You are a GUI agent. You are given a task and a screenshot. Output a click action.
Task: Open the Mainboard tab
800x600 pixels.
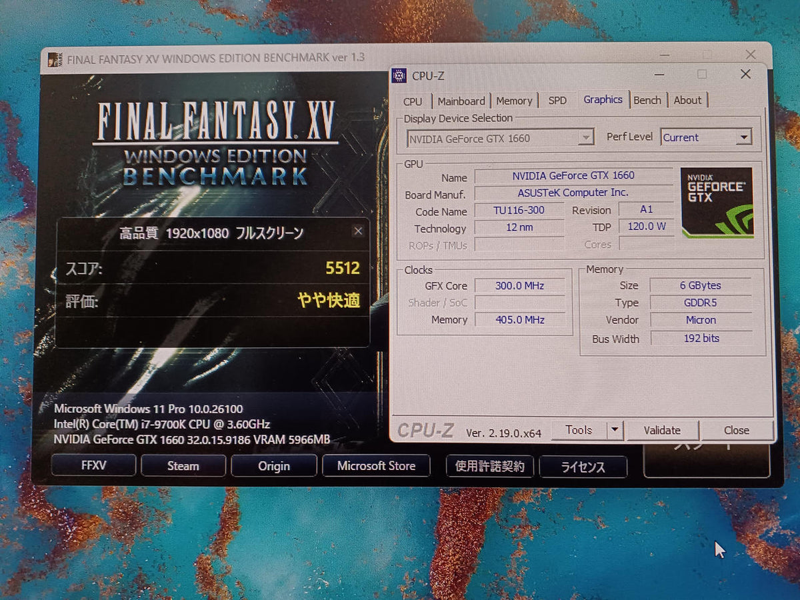tap(461, 101)
